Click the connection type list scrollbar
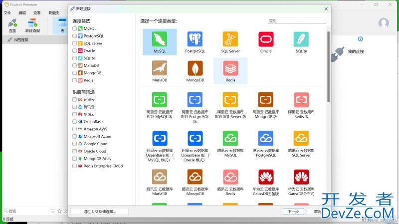The image size is (399, 224). pos(329,67)
